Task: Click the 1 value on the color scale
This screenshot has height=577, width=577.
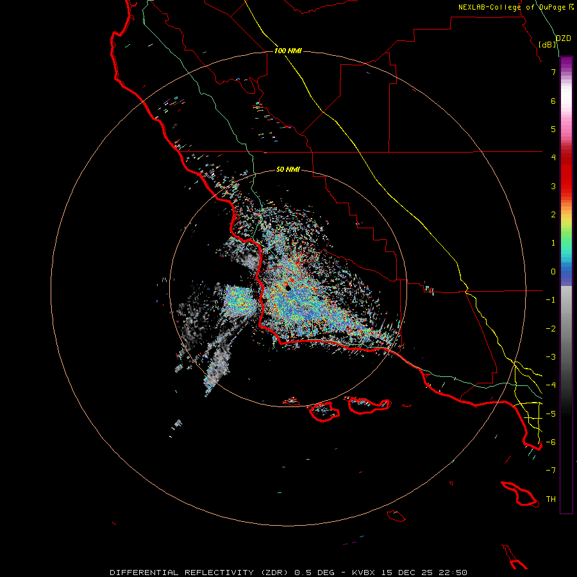Action: [x=553, y=243]
